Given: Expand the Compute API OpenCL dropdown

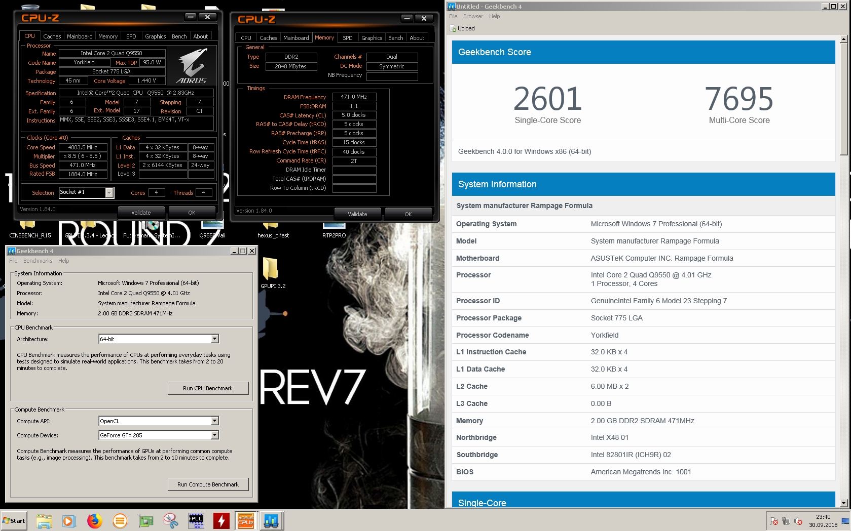Looking at the screenshot, I should 215,421.
